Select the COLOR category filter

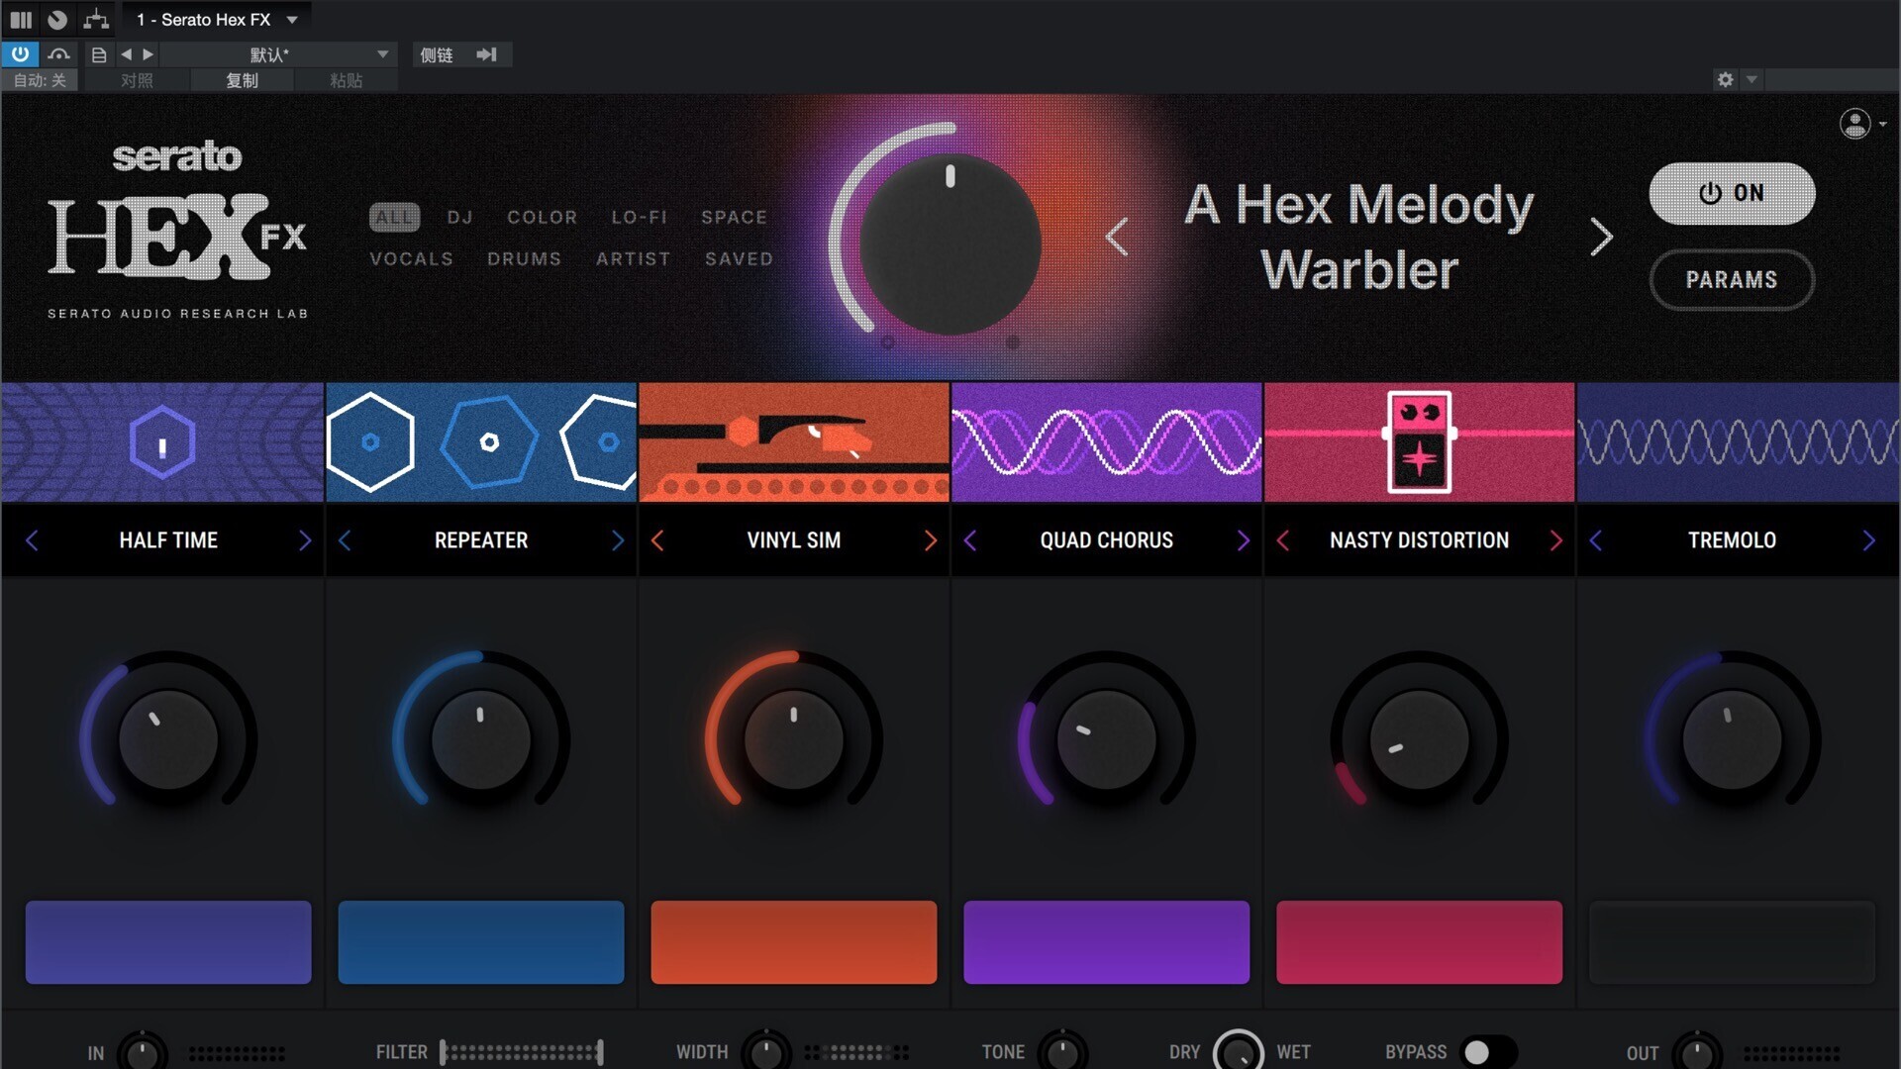(x=542, y=217)
